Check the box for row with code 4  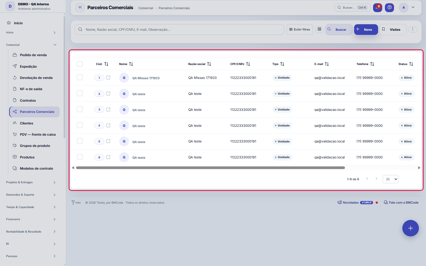[80, 125]
